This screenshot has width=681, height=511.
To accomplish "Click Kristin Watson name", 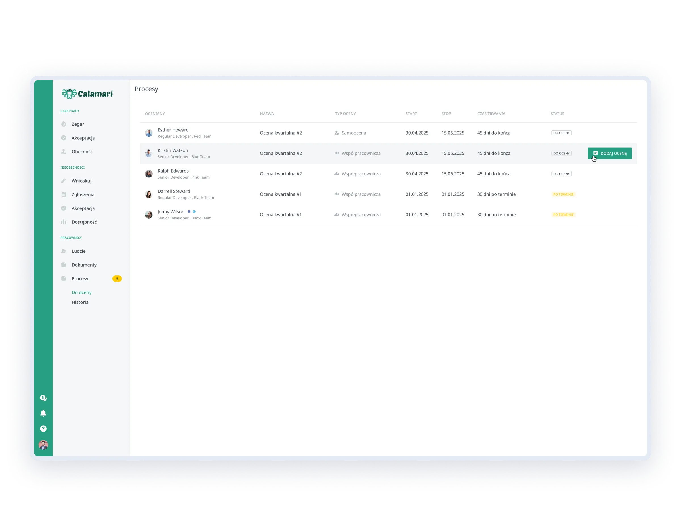I will pos(173,150).
